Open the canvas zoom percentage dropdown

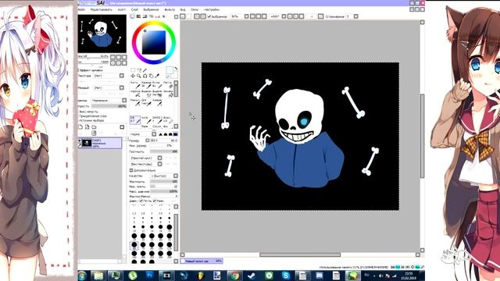[247, 16]
